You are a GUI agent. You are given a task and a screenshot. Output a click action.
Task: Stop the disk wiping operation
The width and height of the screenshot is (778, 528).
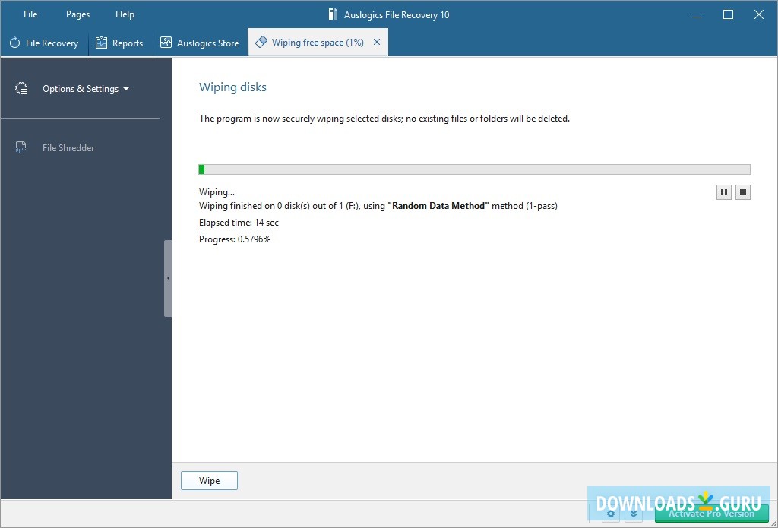(743, 192)
